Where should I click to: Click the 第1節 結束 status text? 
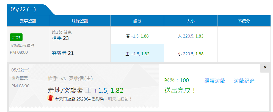click(x=62, y=32)
